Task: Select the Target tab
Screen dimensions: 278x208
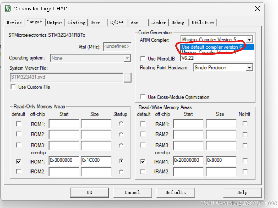Action: [34, 22]
